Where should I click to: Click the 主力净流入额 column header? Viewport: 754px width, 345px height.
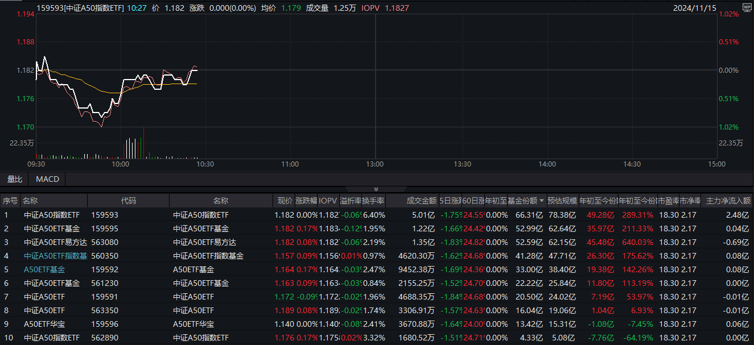(728, 201)
